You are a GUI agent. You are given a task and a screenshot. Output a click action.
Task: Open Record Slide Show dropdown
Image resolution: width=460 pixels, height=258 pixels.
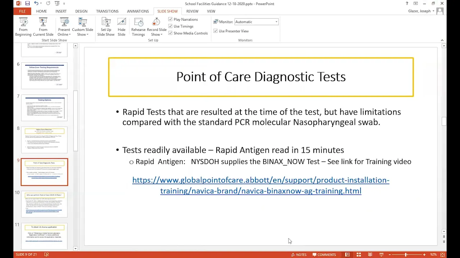coord(156,27)
